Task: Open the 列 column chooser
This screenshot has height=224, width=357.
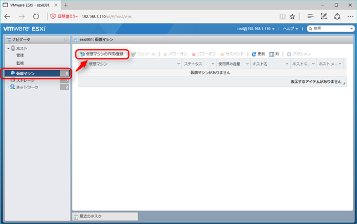Action: tap(274, 54)
